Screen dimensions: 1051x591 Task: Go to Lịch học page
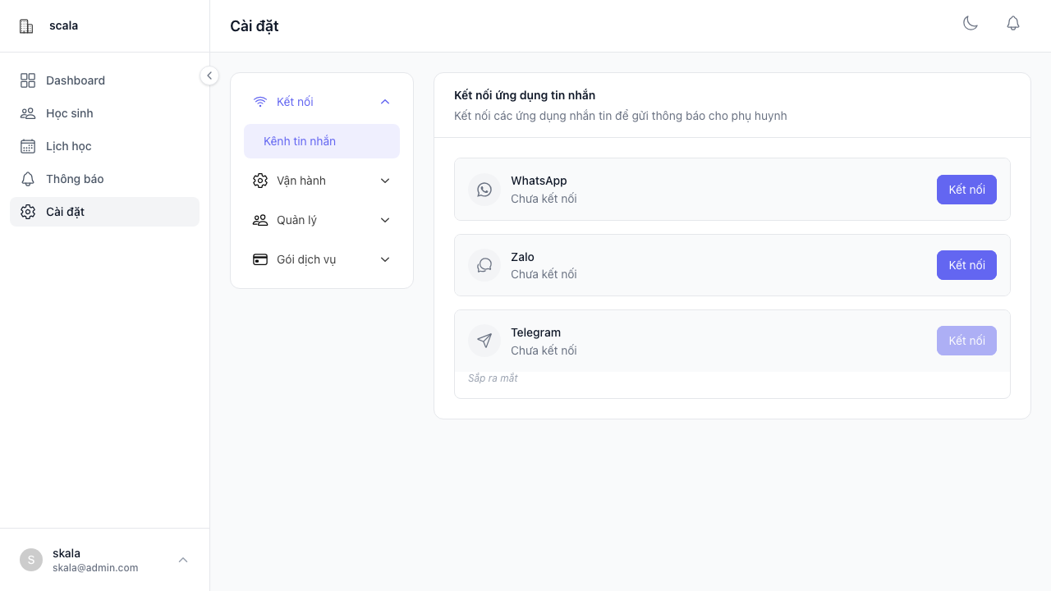coord(69,146)
